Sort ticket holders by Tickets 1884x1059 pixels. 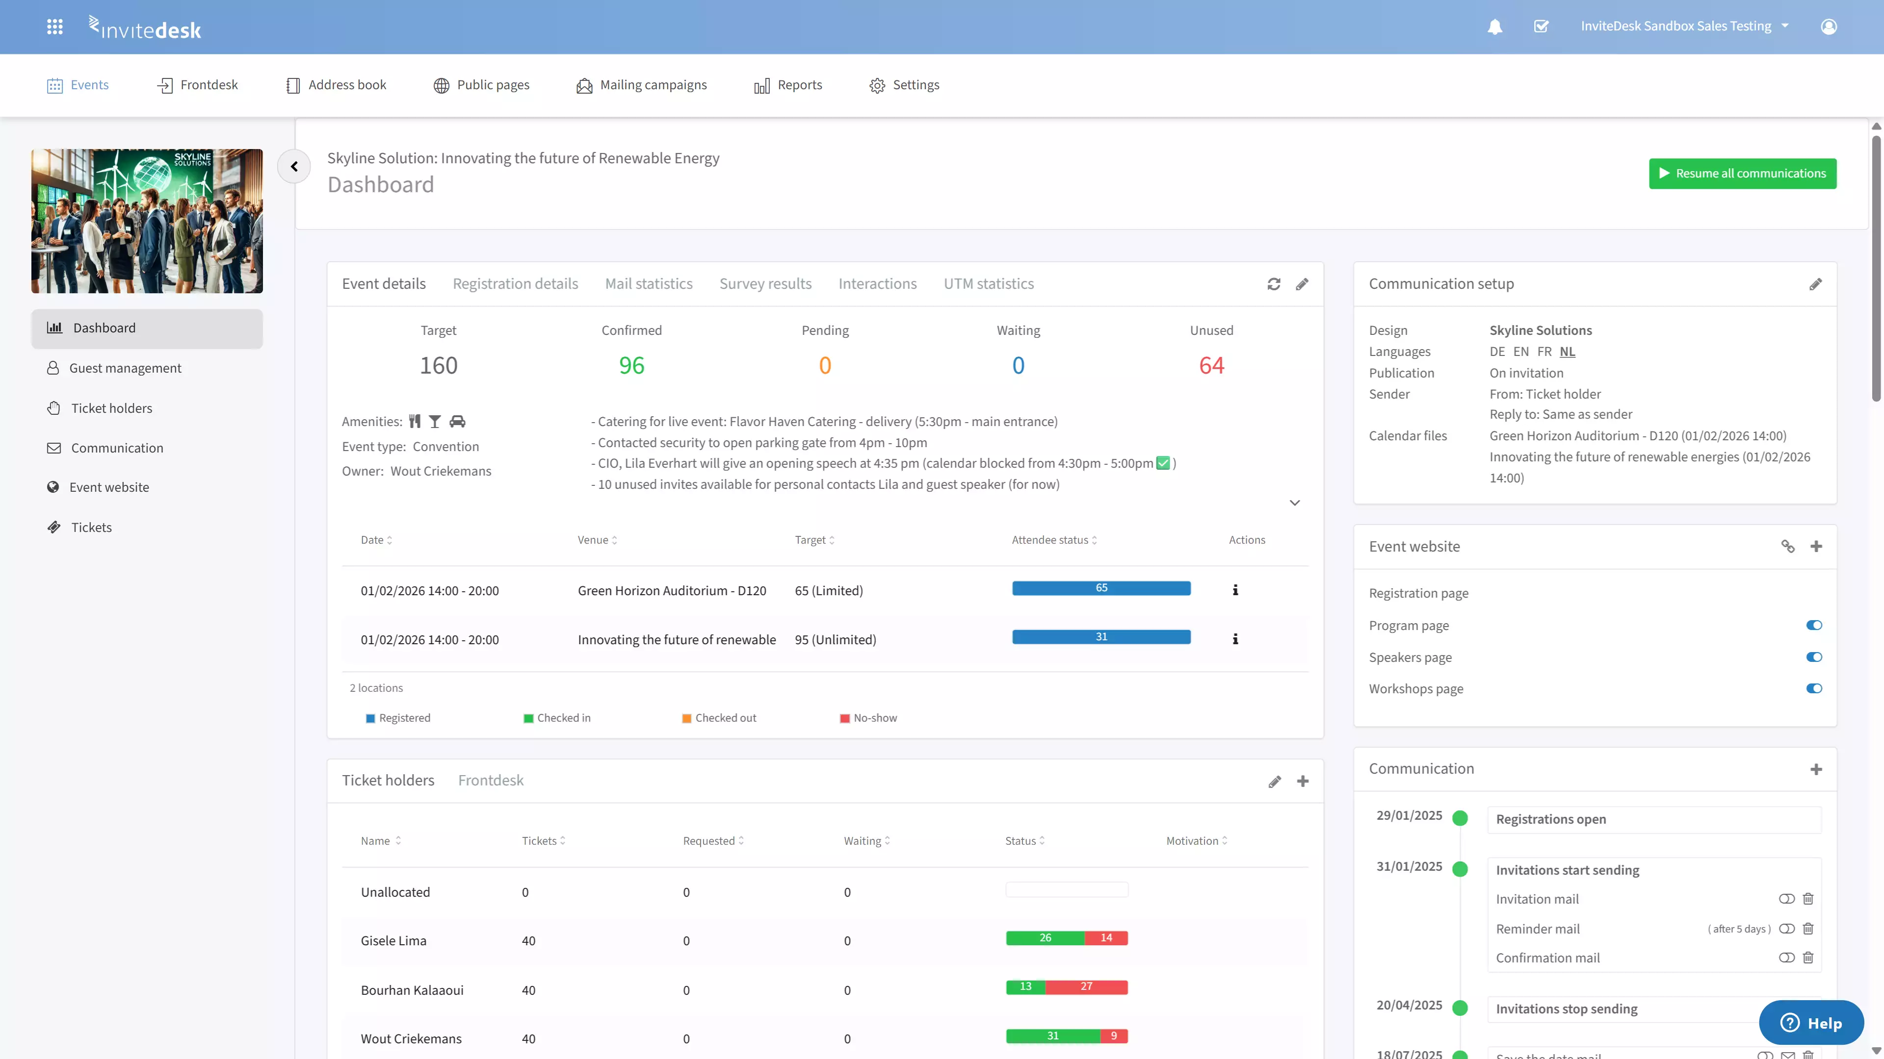pyautogui.click(x=544, y=841)
